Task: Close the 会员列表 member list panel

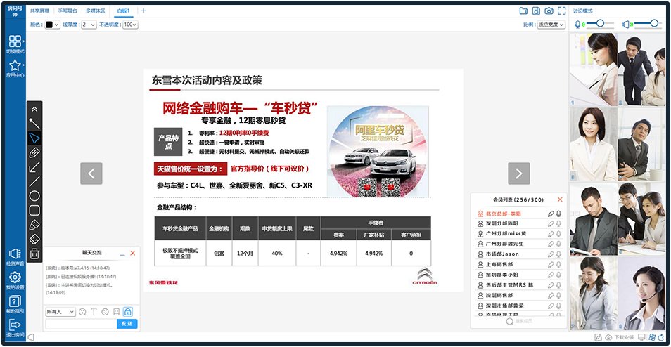Action: click(x=560, y=199)
